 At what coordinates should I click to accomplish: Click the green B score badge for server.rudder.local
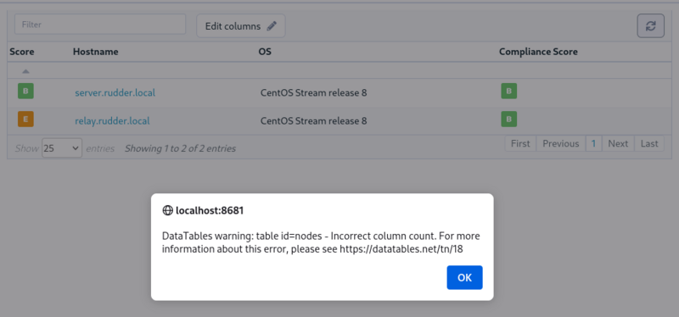25,92
